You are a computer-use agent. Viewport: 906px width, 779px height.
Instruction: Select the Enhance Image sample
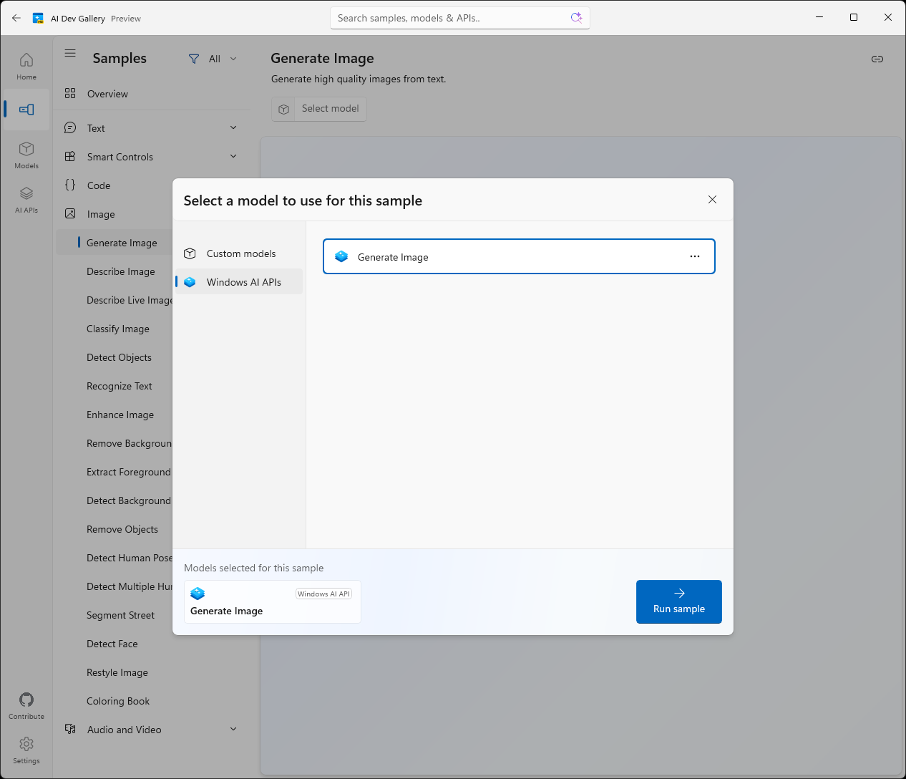tap(120, 415)
